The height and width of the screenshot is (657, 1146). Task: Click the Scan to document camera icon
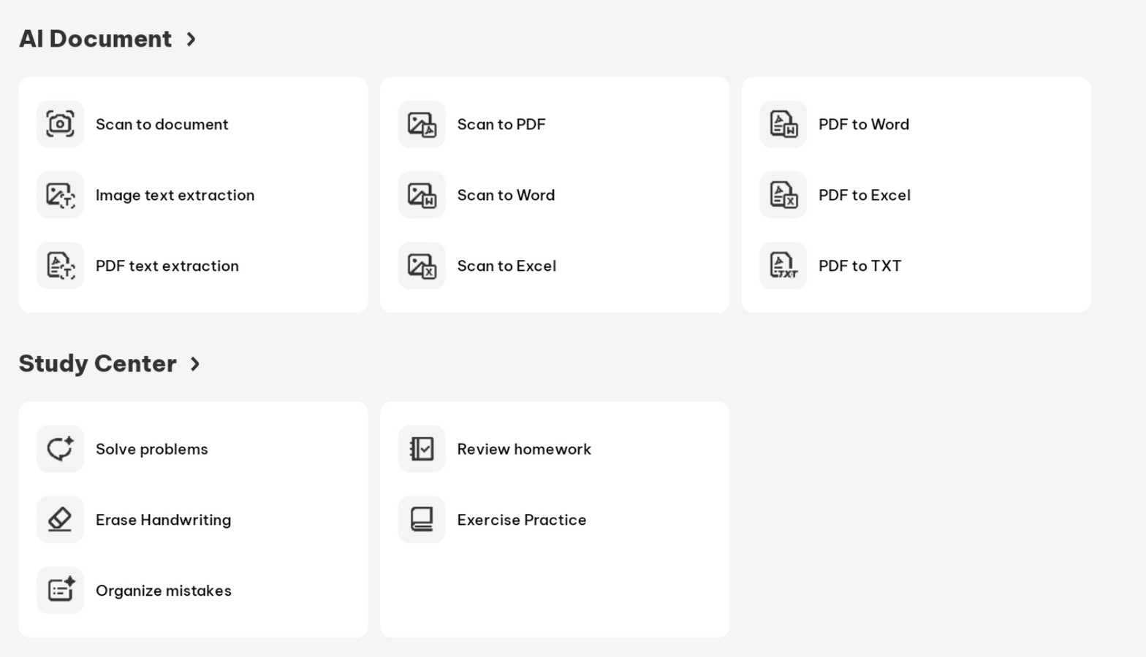coord(60,124)
